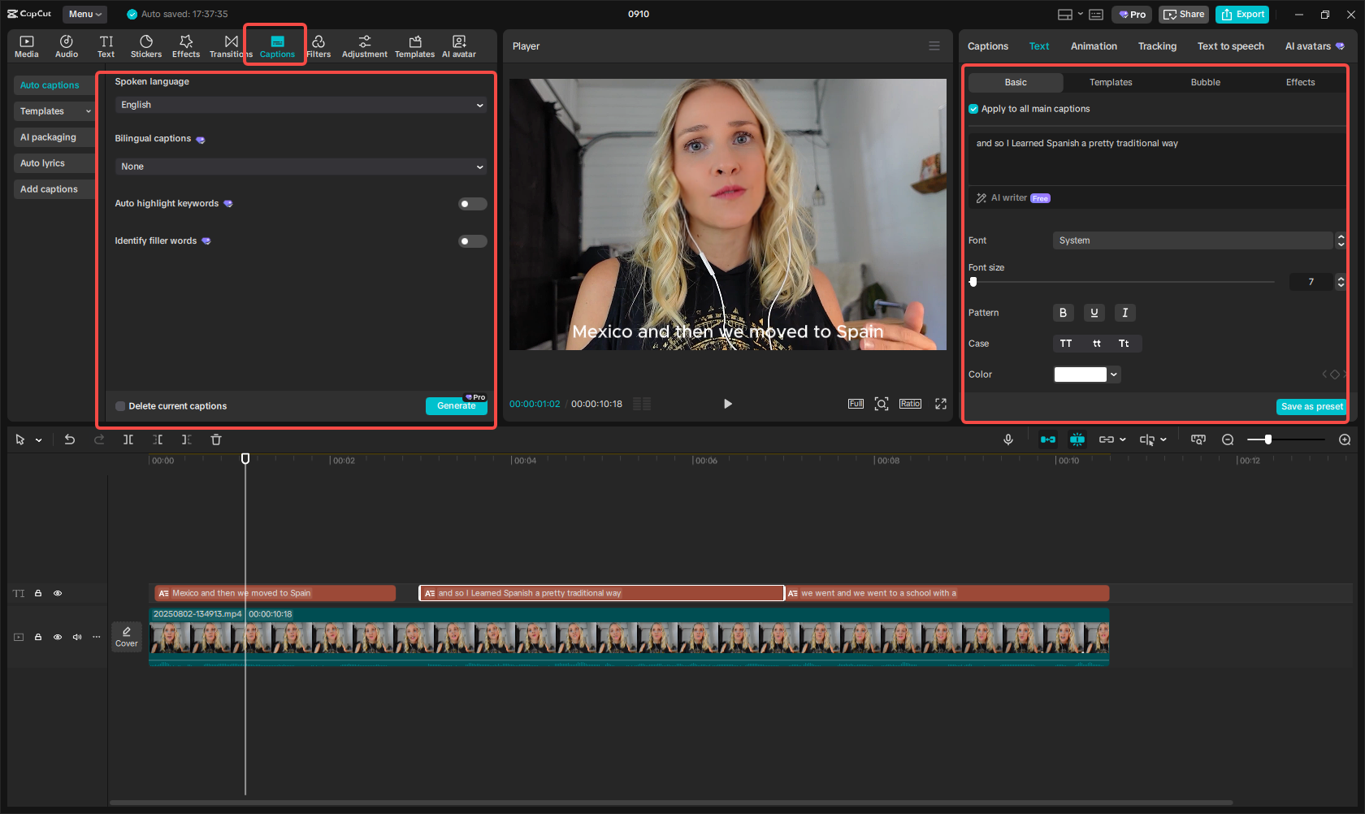Expand the Spoken language English dropdown
The image size is (1365, 814).
pos(300,105)
